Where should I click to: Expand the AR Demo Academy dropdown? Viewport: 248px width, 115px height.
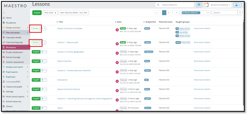229,5
